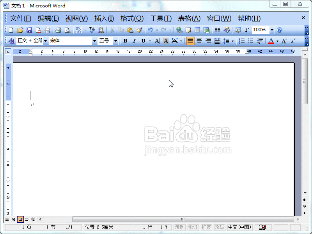Screen dimensions: 312x234
Task: Toggle Bold formatting
Action: coord(125,41)
